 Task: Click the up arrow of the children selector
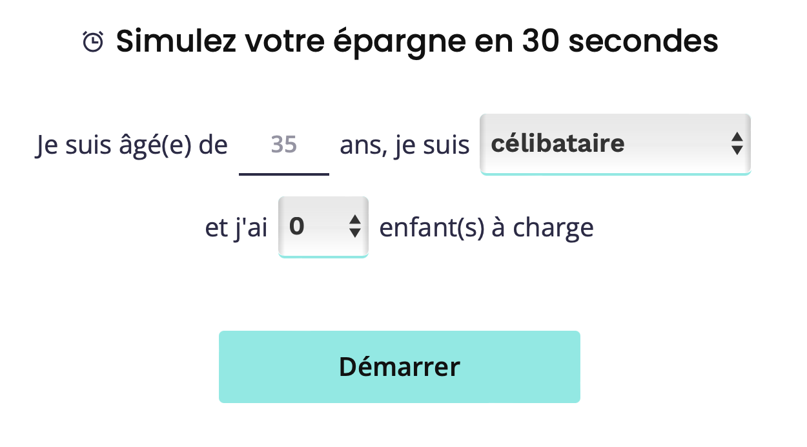354,219
